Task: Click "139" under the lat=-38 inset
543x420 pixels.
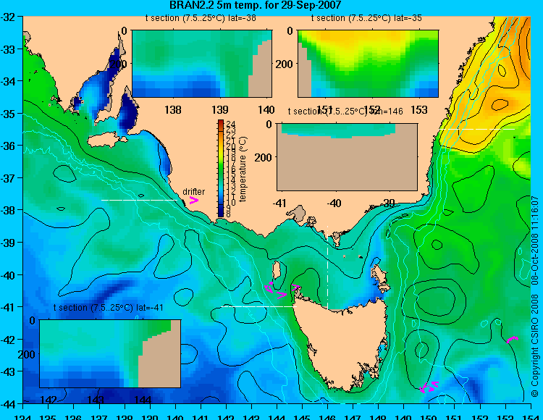Action: pos(220,110)
